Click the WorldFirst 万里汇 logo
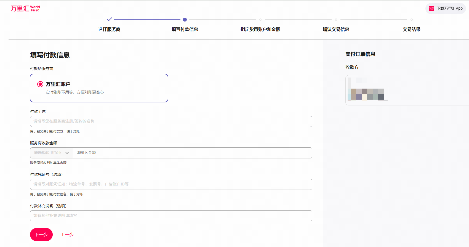The width and height of the screenshot is (469, 247). click(25, 9)
